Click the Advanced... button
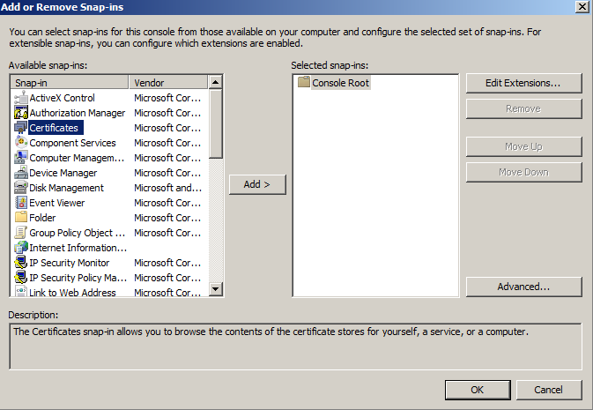The width and height of the screenshot is (593, 410). pos(523,287)
